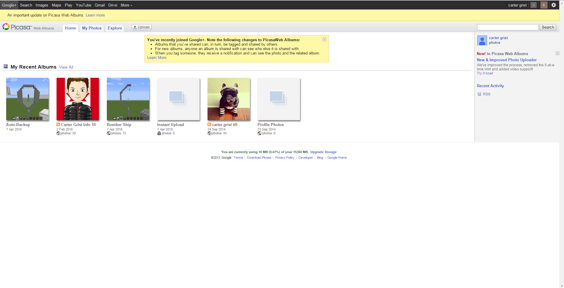Click public globe icon under Profile Photos
Screen dimensions: 564x288
point(259,133)
